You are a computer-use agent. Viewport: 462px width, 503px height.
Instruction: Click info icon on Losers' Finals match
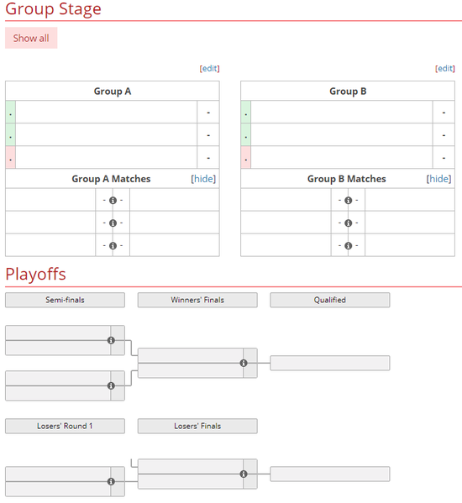244,474
